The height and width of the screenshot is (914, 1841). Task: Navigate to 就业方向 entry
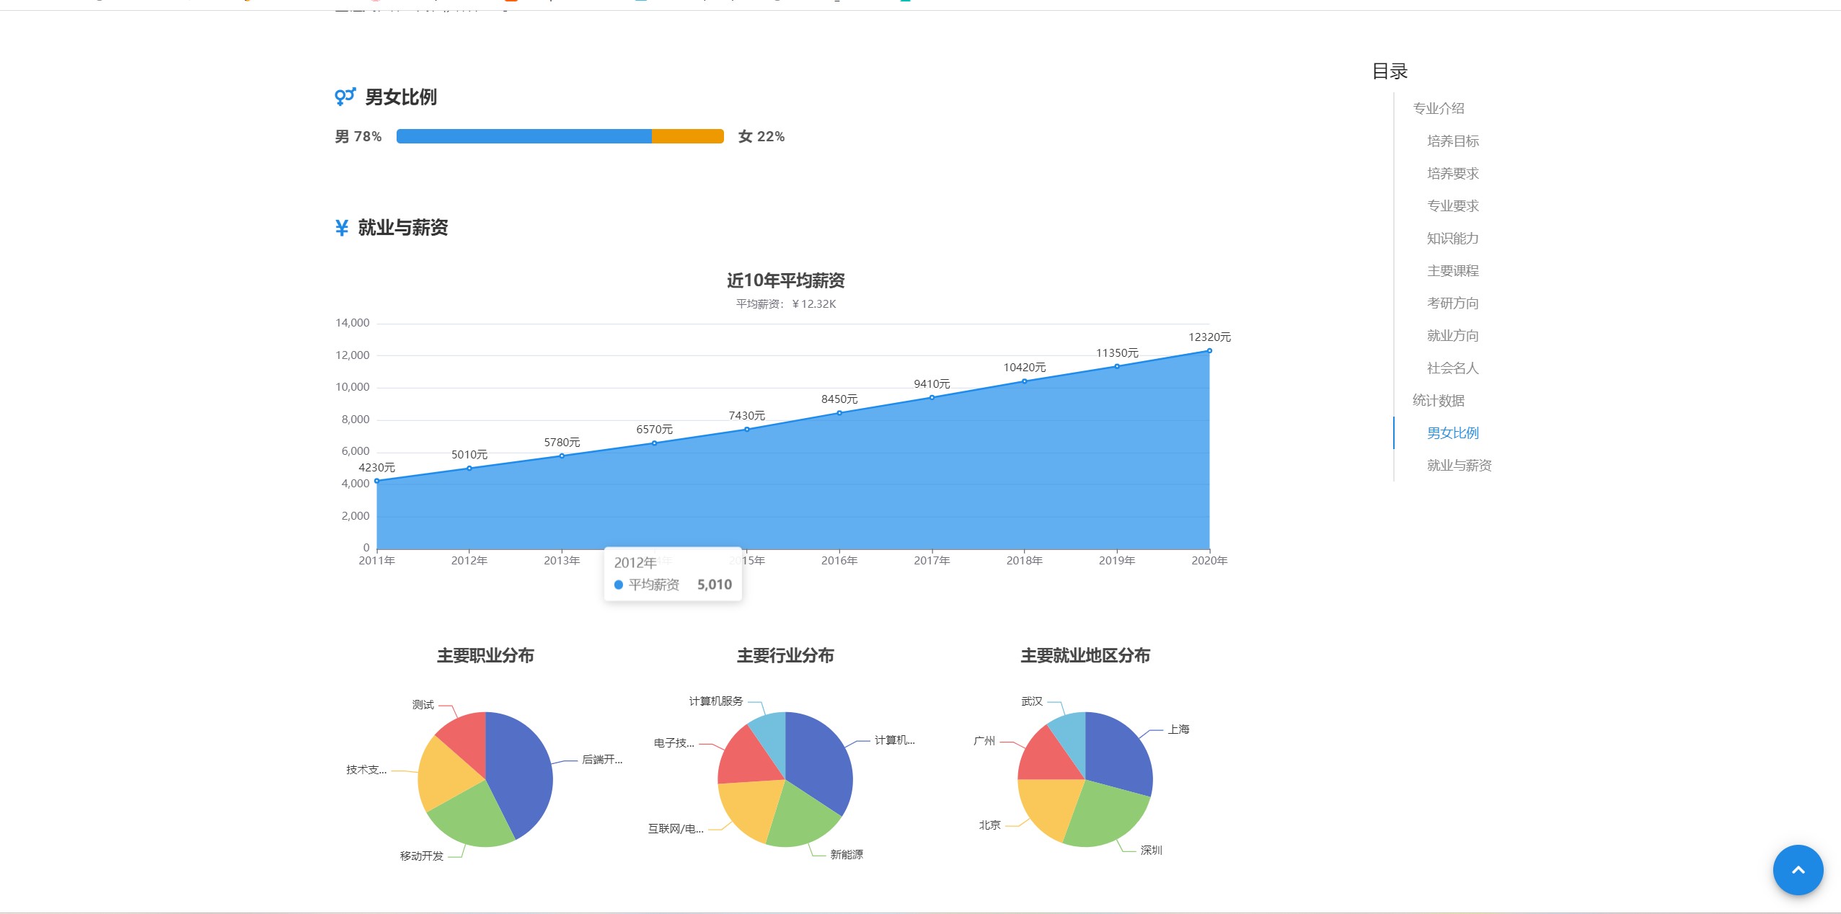coord(1452,335)
